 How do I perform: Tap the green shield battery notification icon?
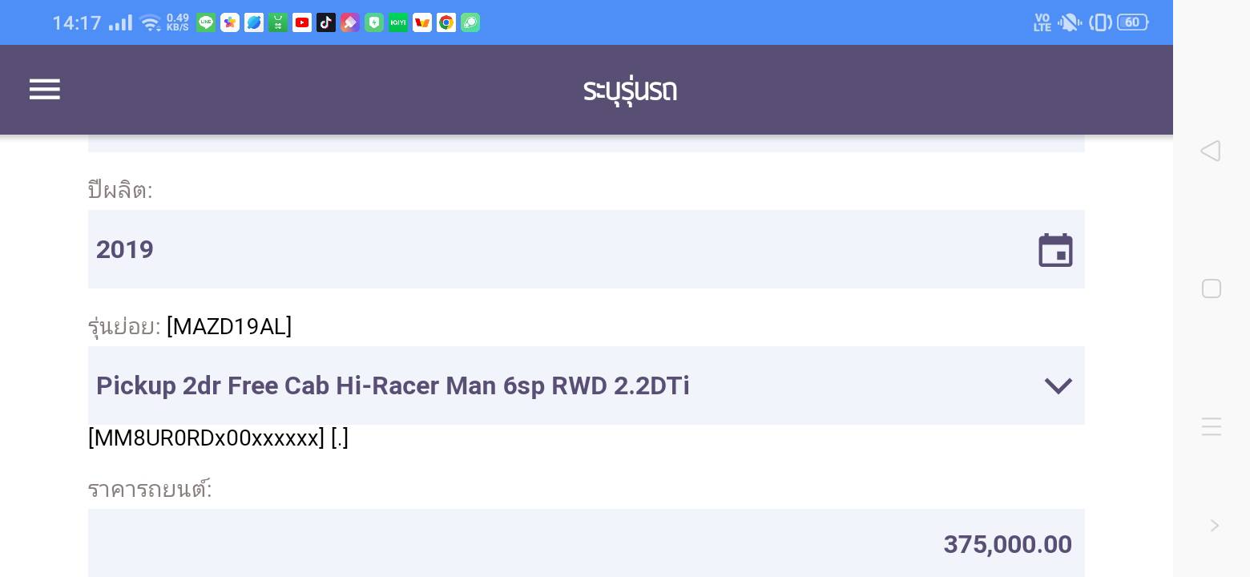pyautogui.click(x=374, y=22)
